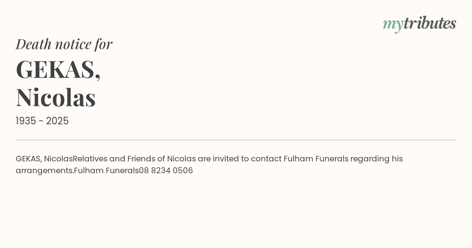Click the mytributes logo

click(x=419, y=24)
